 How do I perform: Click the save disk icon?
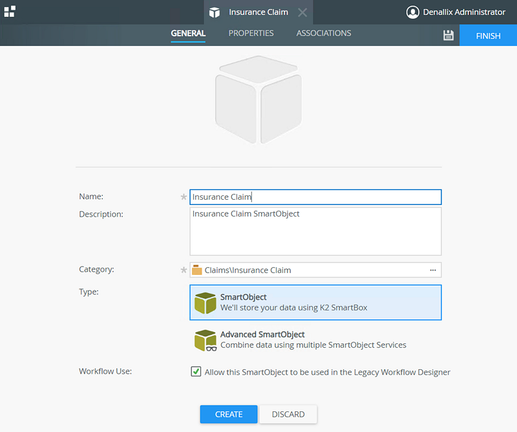(x=448, y=36)
